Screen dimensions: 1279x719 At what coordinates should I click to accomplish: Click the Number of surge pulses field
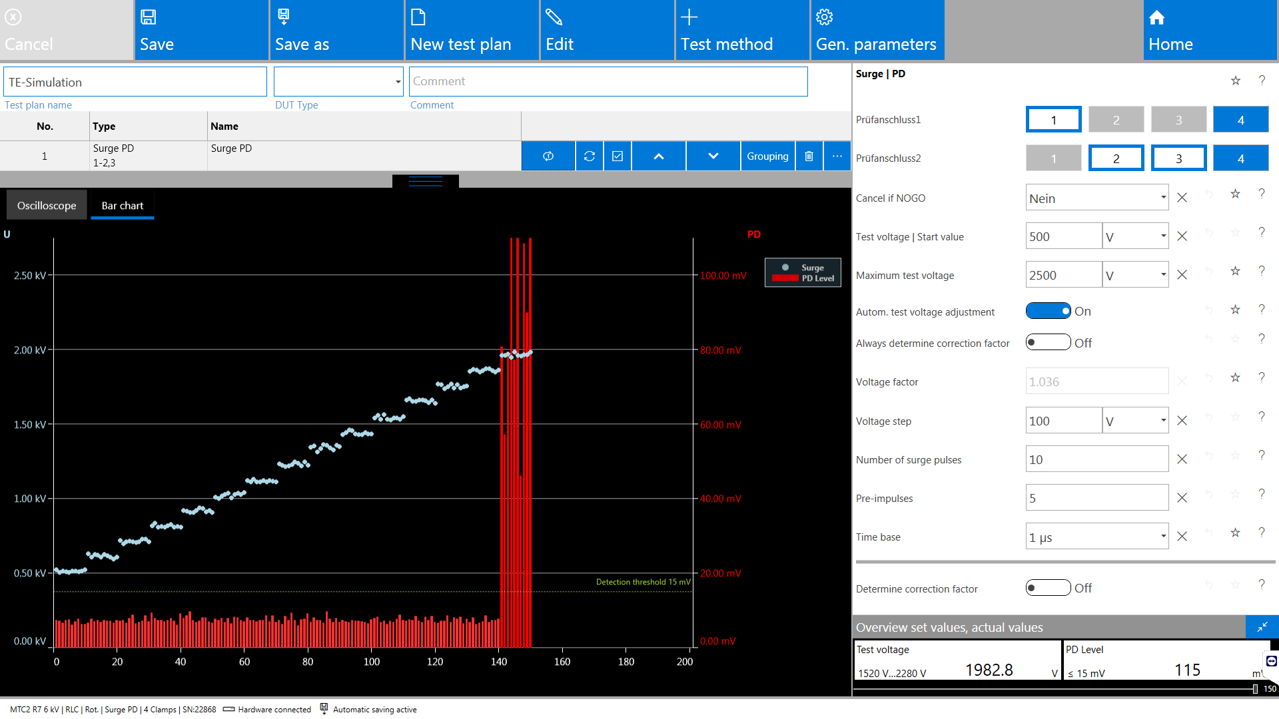click(1096, 459)
